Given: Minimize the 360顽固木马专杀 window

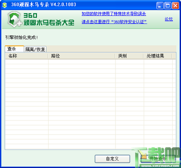Looking at the screenshot, I should pyautogui.click(x=160, y=5).
